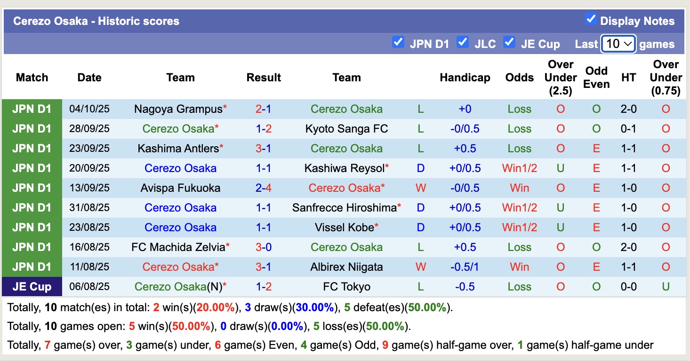
Task: Open Kyoto Sanga FC team page
Action: click(347, 128)
